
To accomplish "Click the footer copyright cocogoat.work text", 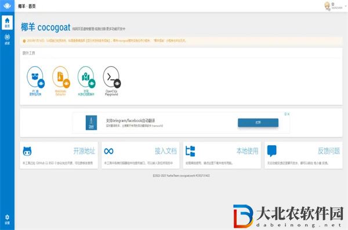I will [181, 175].
